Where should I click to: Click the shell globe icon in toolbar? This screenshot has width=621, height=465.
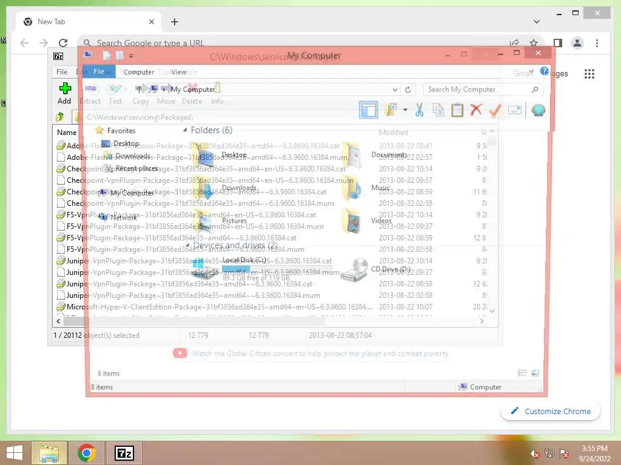point(539,110)
